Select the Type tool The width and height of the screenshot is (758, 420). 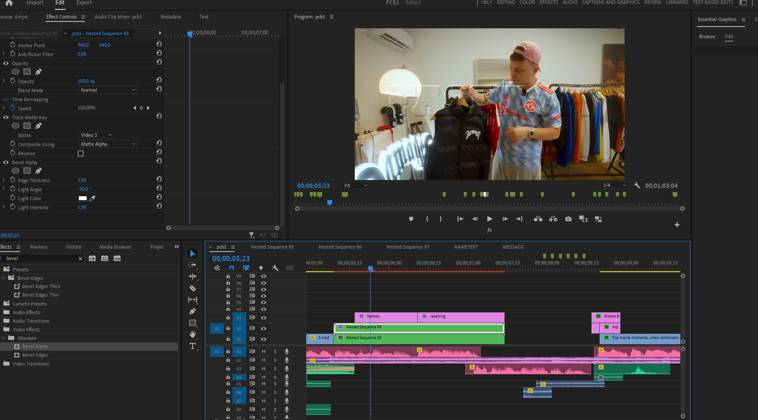click(x=193, y=346)
